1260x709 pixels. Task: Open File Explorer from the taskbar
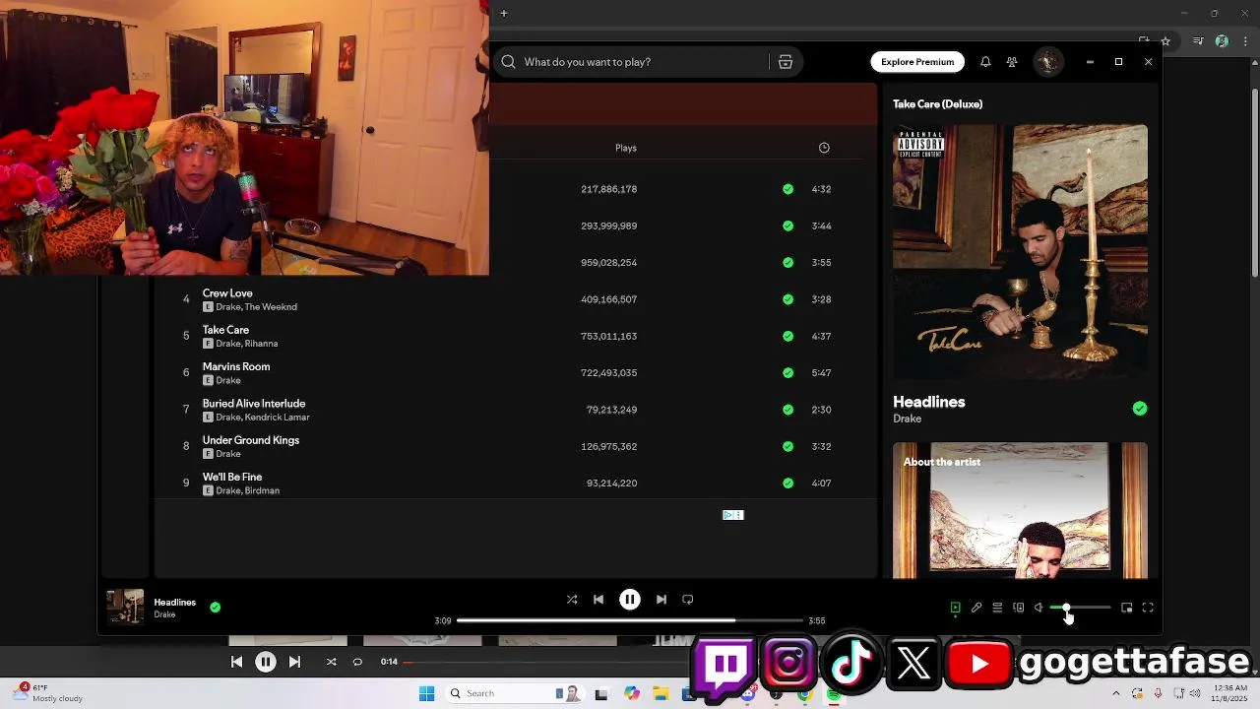pos(661,693)
